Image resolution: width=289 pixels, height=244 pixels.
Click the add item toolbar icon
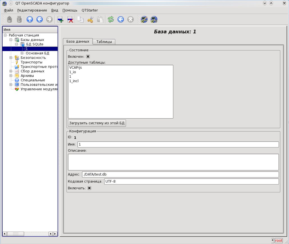tap(60, 19)
